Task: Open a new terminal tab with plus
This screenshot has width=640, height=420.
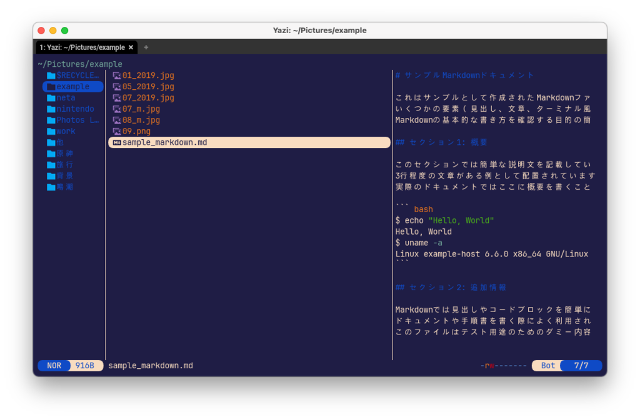Action: coord(146,47)
